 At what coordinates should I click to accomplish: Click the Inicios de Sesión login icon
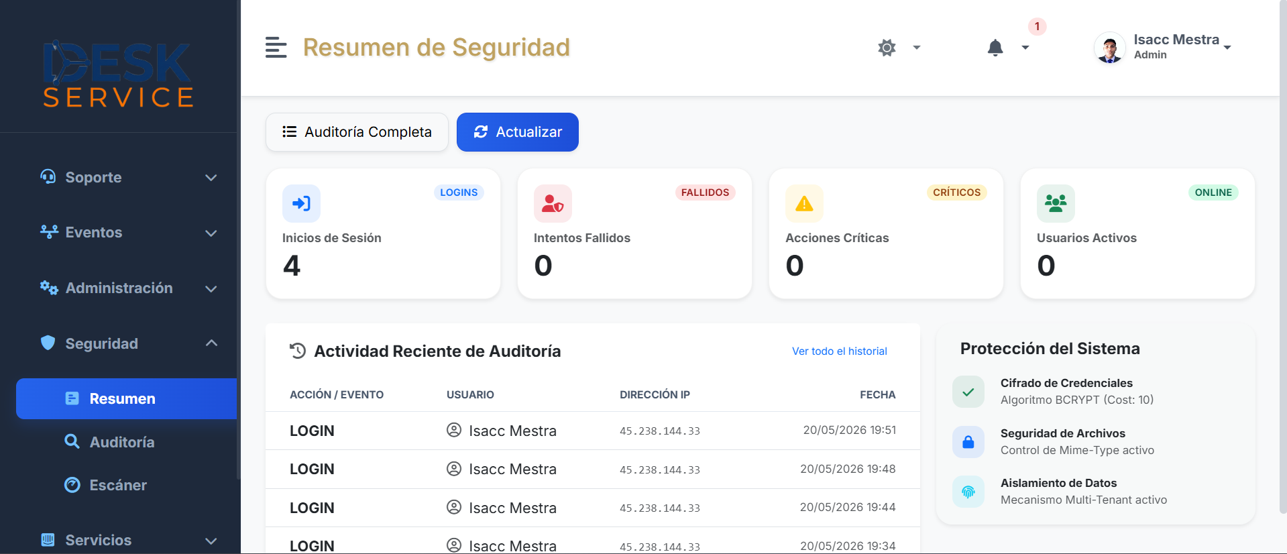(x=301, y=203)
